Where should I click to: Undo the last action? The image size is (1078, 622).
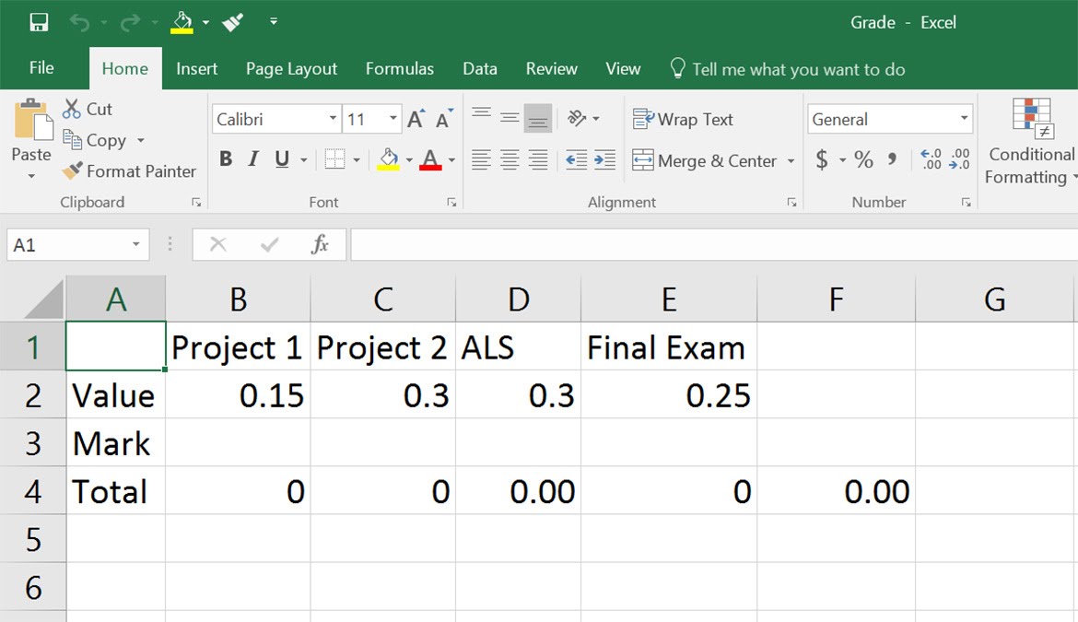(x=80, y=23)
